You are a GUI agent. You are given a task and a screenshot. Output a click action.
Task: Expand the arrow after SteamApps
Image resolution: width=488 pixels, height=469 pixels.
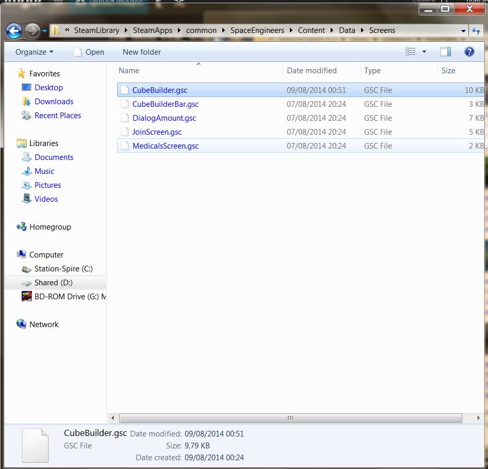pyautogui.click(x=180, y=30)
